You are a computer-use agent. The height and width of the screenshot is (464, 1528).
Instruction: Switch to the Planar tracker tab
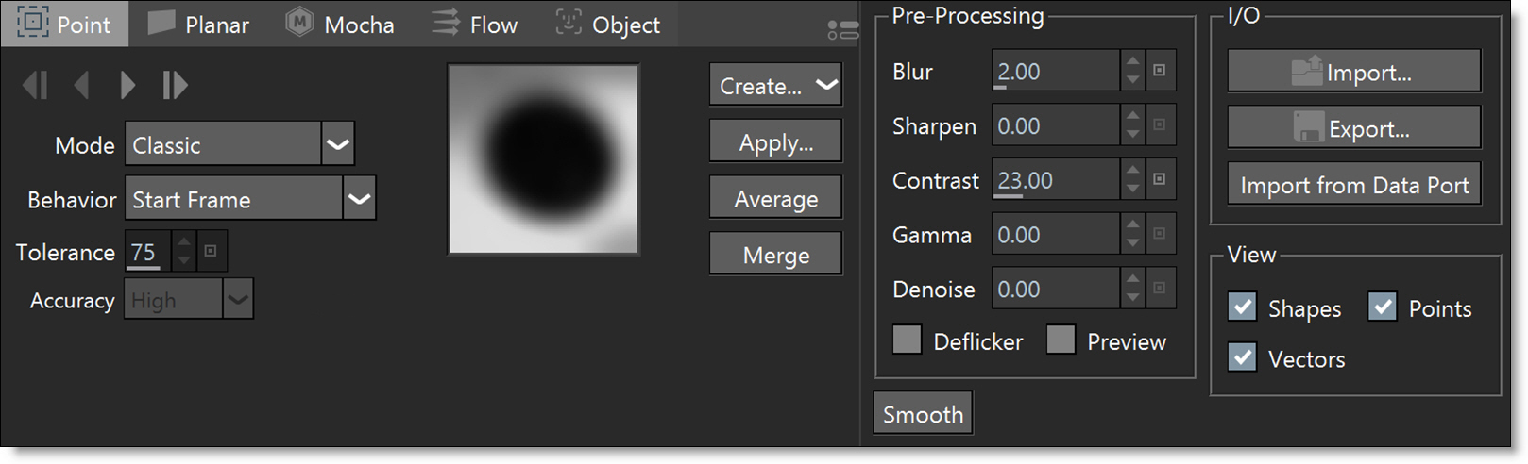[x=199, y=25]
